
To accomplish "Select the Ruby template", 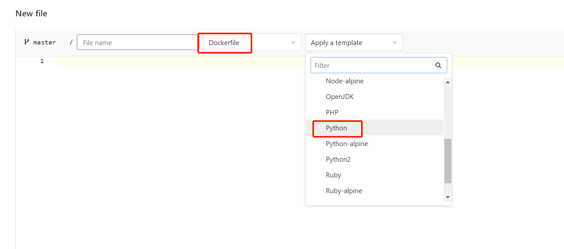I will click(x=374, y=175).
